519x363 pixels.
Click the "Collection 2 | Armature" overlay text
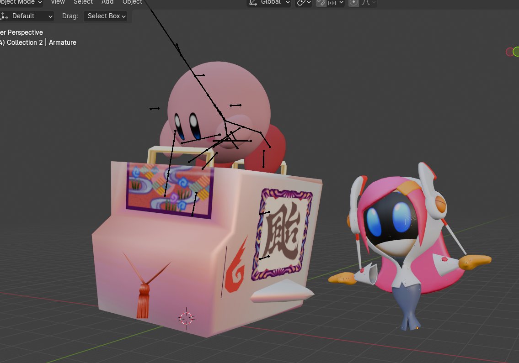click(41, 42)
